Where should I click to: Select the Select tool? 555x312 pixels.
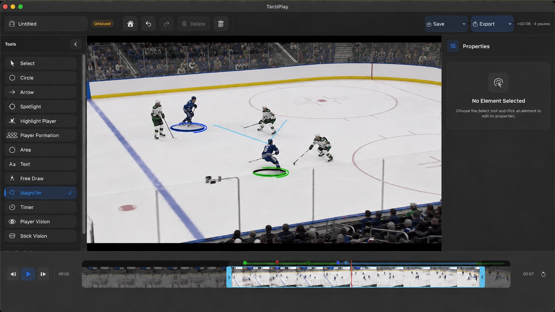(x=40, y=63)
